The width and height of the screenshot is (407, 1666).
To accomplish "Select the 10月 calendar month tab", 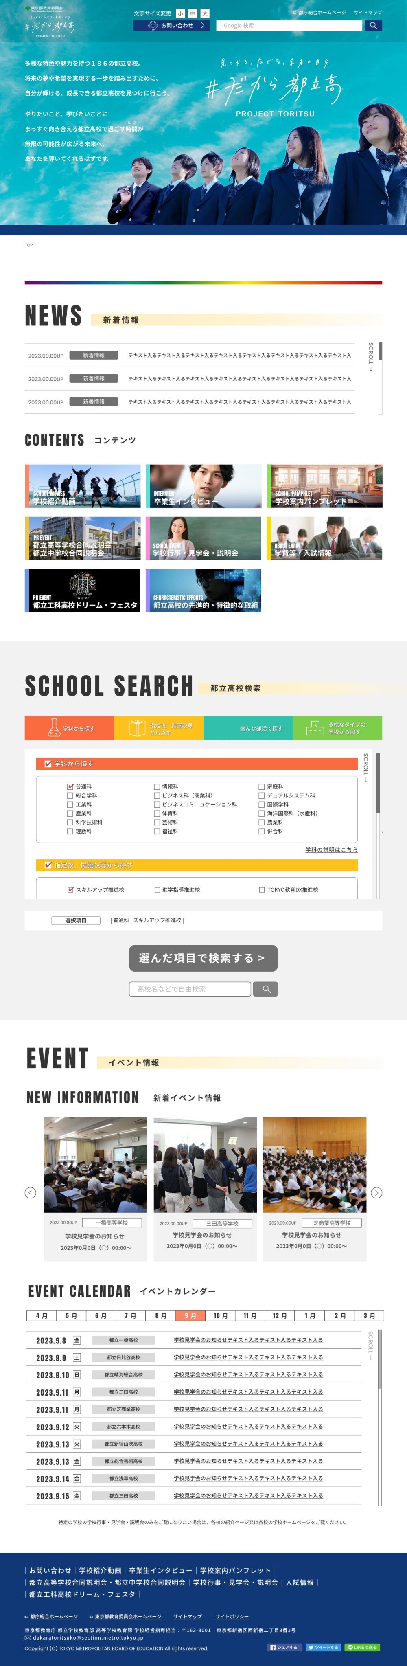I will [x=220, y=1315].
